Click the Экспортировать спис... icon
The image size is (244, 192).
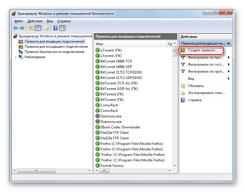click(x=183, y=93)
